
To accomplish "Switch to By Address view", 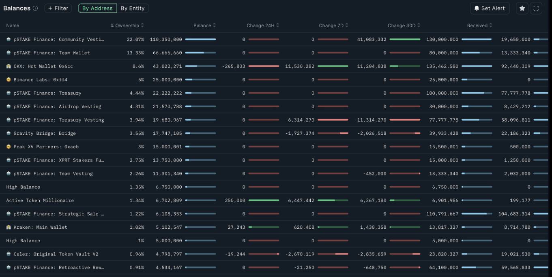I will pyautogui.click(x=97, y=8).
